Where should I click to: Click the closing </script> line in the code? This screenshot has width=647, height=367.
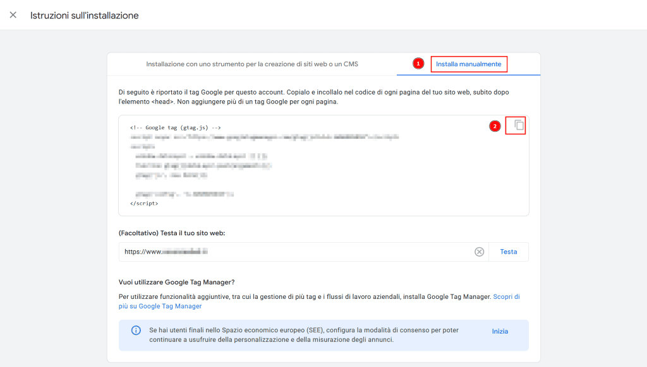coord(144,204)
